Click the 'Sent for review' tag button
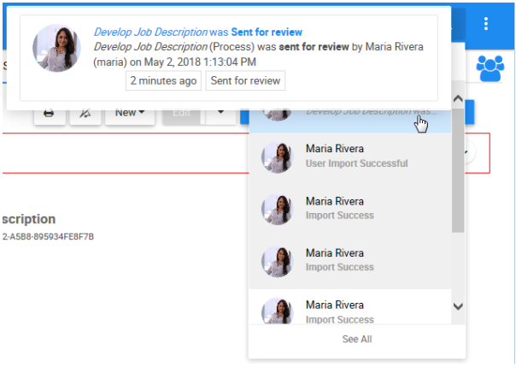Screen dimensions: 516x379 245,80
